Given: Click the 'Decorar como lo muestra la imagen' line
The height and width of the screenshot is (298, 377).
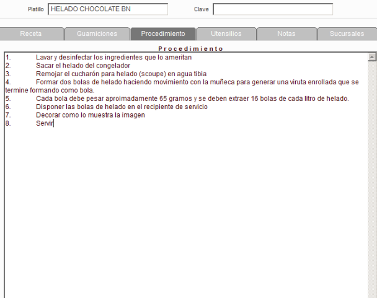Looking at the screenshot, I should pyautogui.click(x=90, y=115).
